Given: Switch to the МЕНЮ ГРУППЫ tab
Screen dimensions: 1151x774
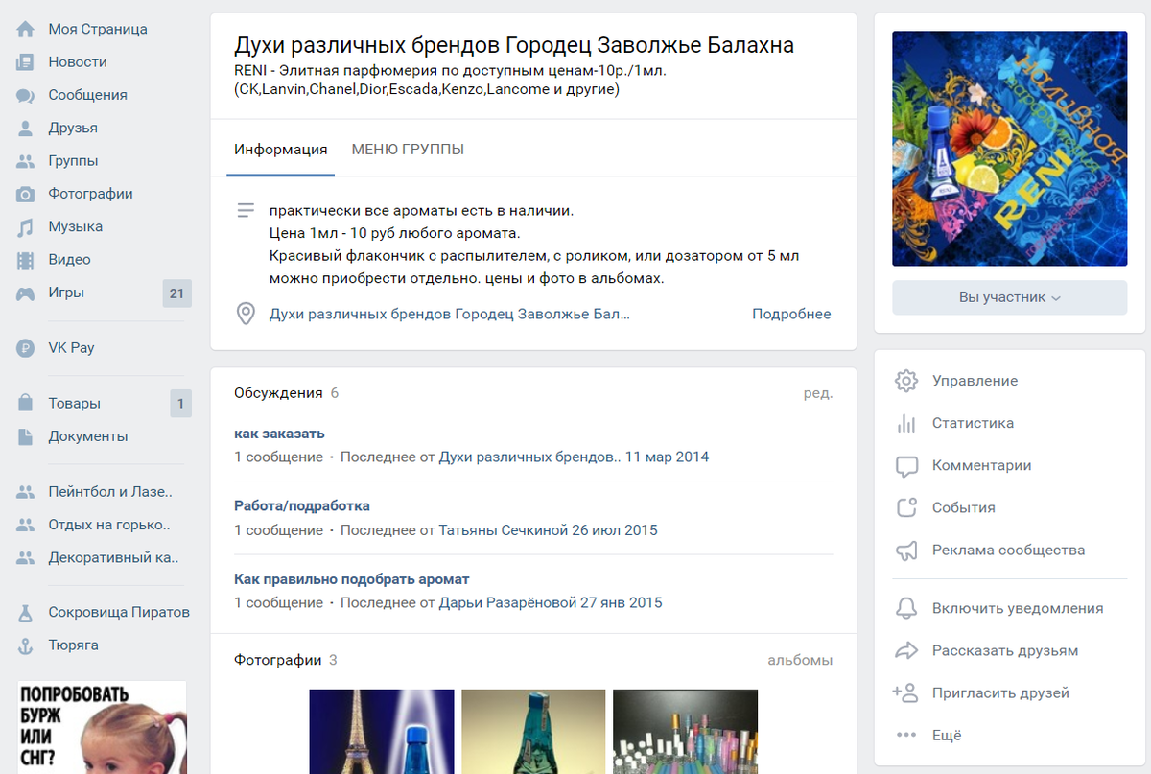Looking at the screenshot, I should point(408,150).
